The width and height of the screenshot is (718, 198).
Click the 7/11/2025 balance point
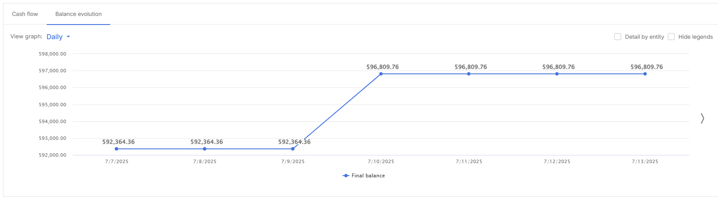(469, 74)
